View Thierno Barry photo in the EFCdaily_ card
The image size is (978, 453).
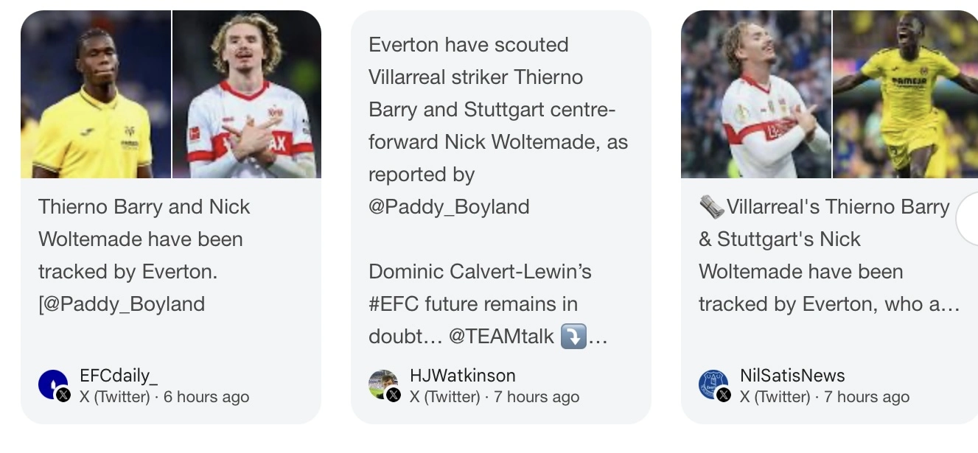tap(96, 94)
